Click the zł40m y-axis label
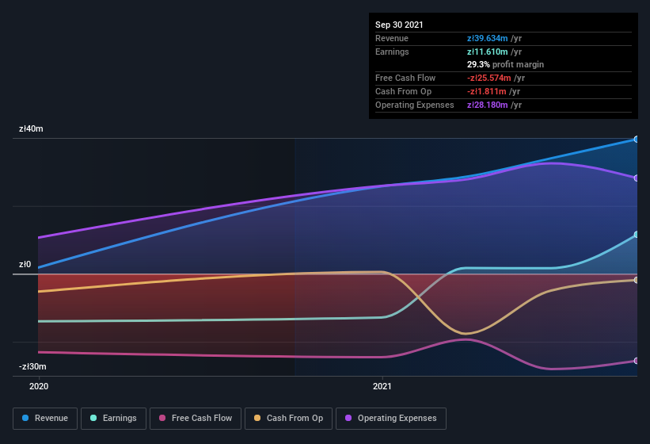 (31, 128)
